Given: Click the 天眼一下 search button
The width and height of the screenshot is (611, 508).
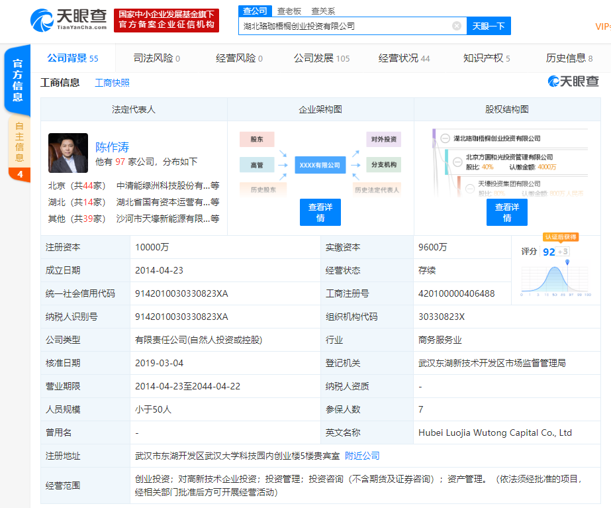Looking at the screenshot, I should coord(489,26).
